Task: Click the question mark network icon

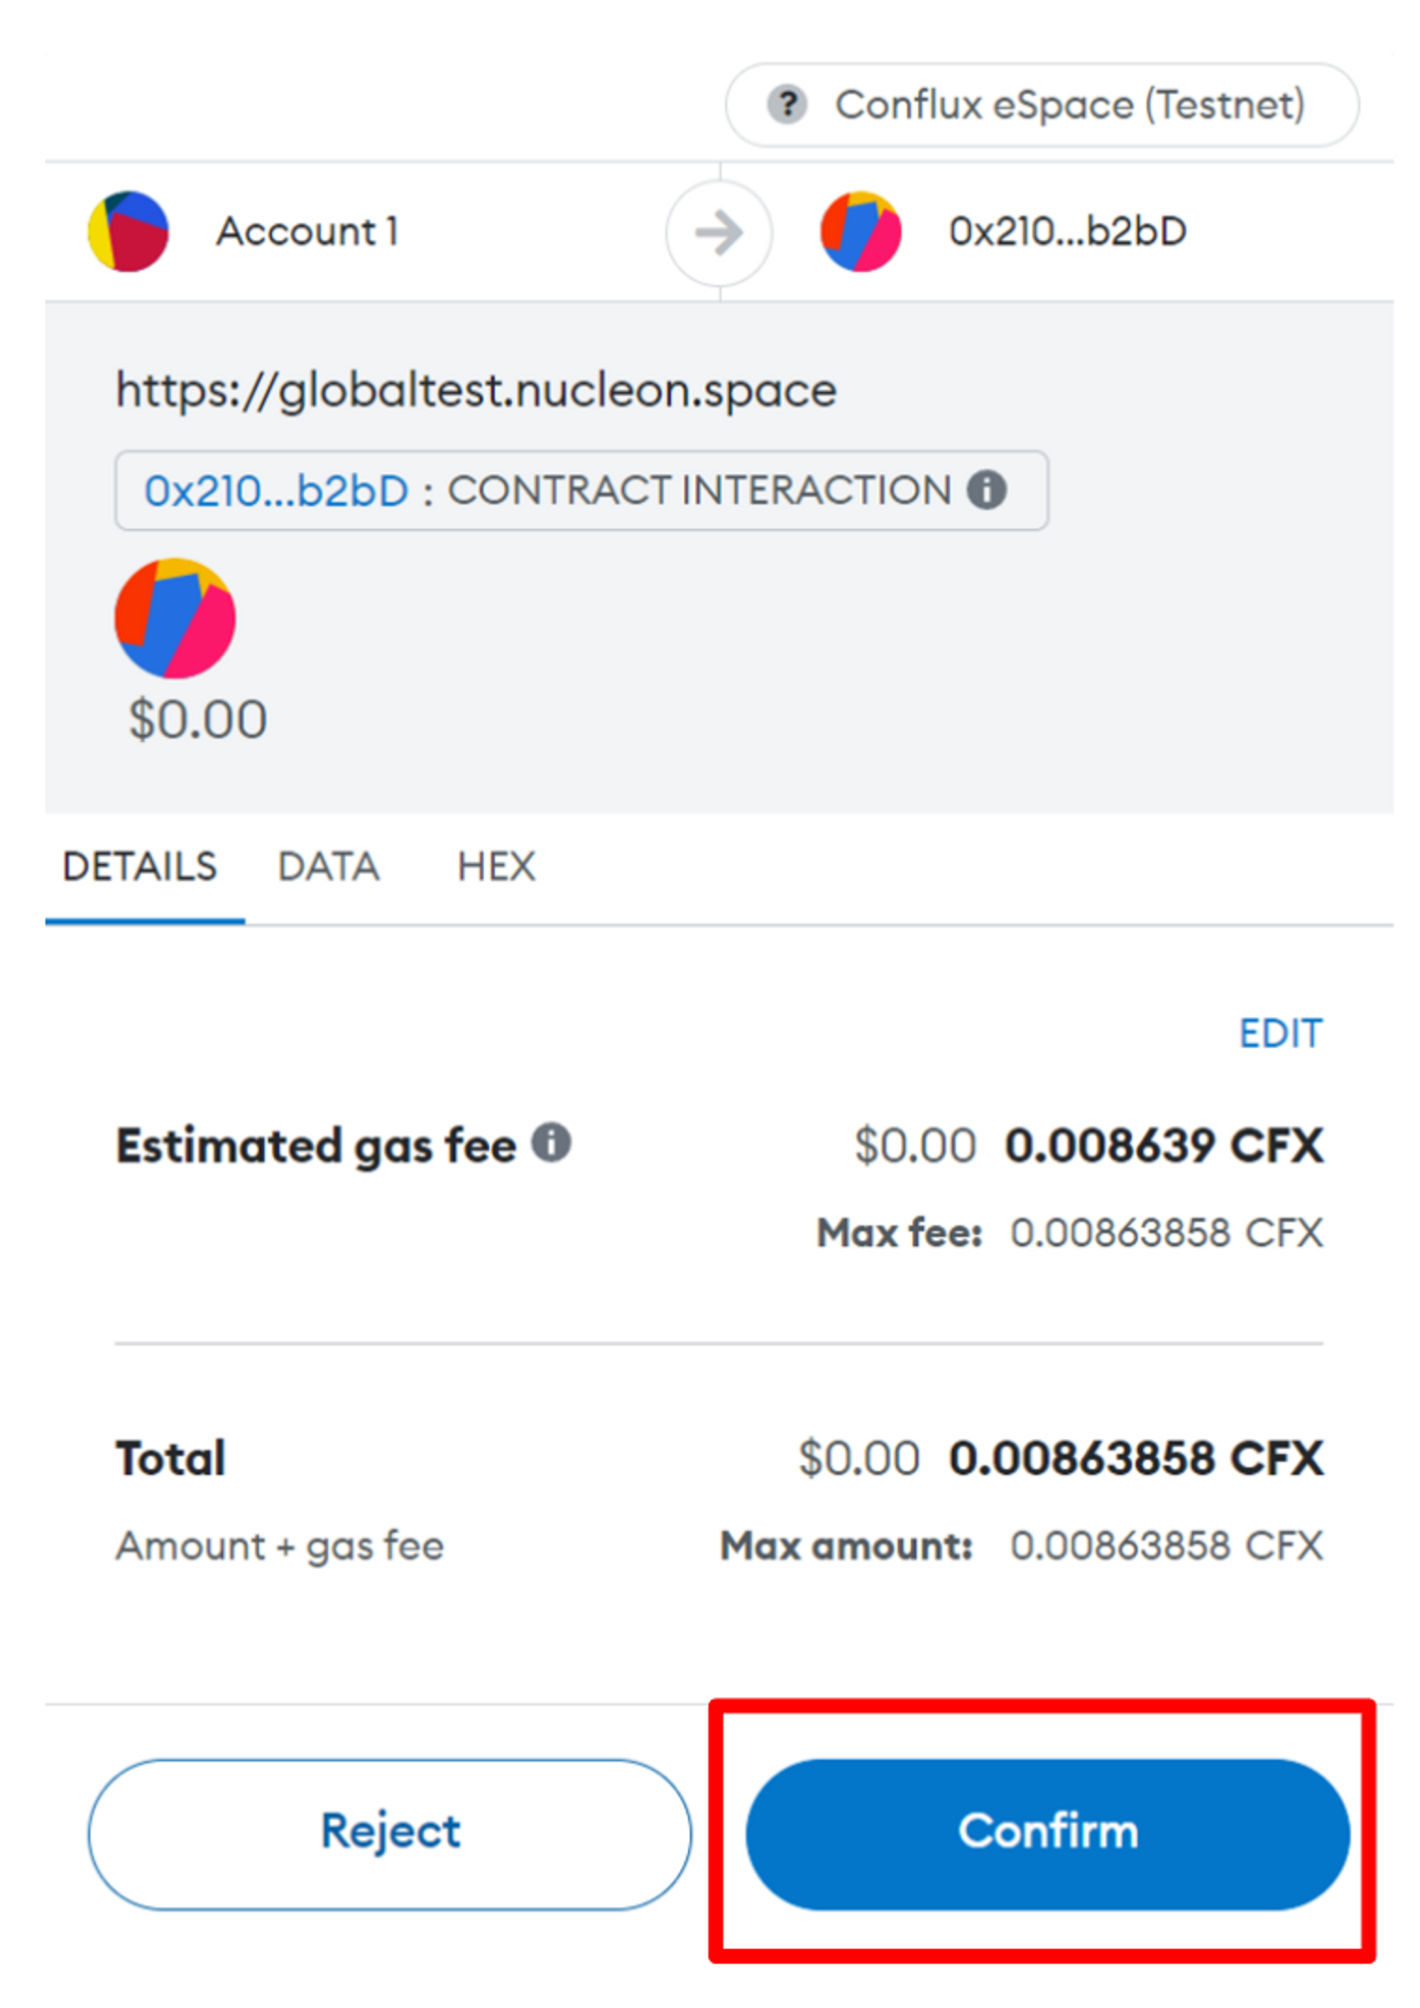Action: click(x=787, y=105)
